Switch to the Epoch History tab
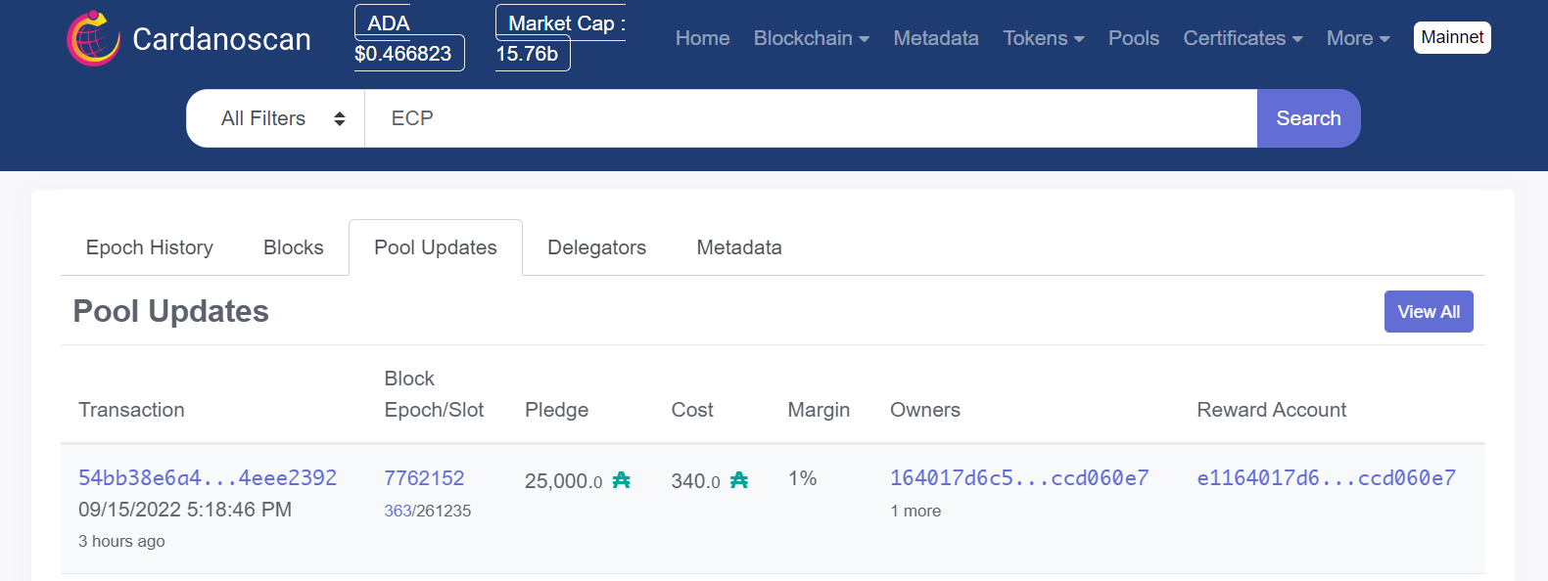The image size is (1548, 581). point(150,247)
